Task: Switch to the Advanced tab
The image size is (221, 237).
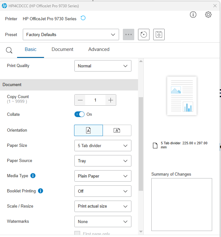Action: point(99,49)
